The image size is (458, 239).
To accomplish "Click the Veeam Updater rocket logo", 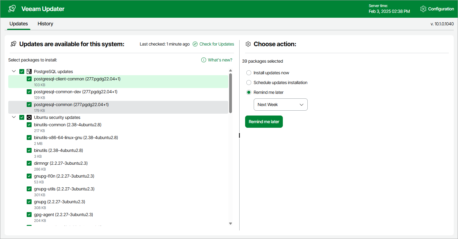I will [x=12, y=9].
